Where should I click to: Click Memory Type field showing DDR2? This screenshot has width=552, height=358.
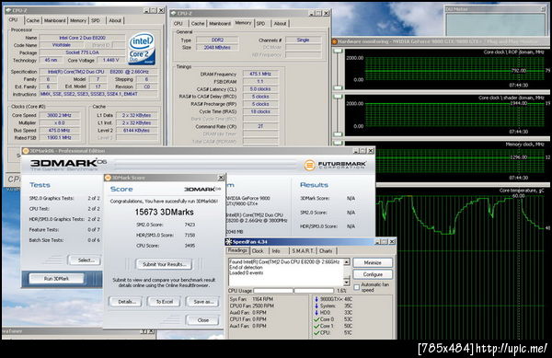[x=217, y=40]
